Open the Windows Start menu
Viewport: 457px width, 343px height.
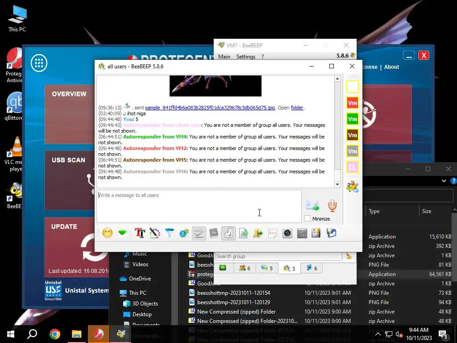[x=11, y=334]
